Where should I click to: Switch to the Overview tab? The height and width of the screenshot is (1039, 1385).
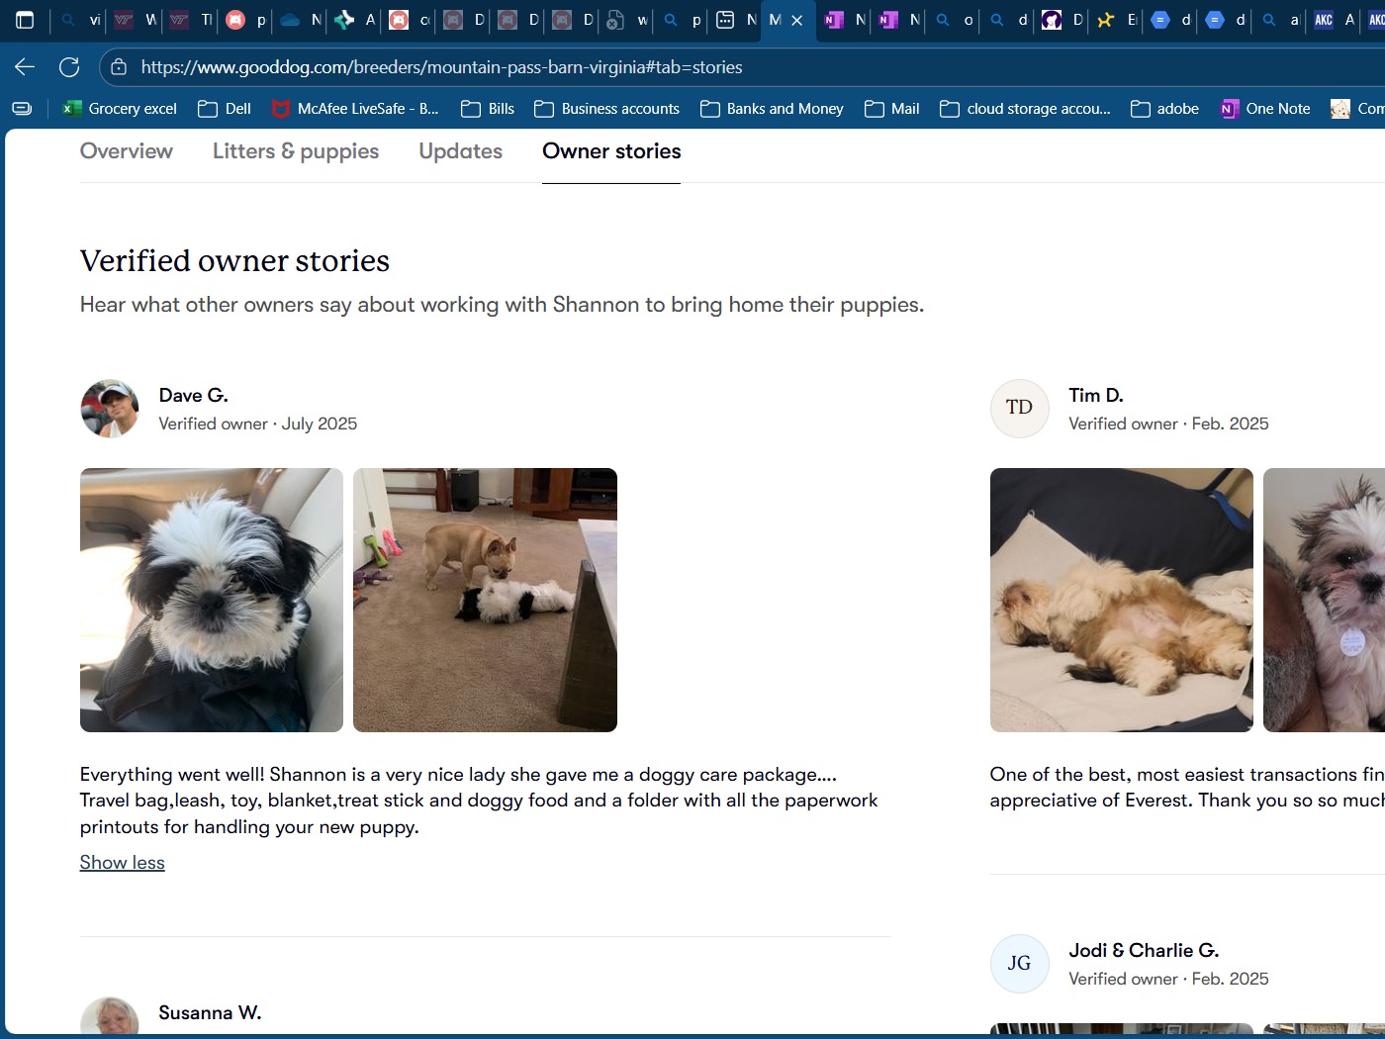127,151
